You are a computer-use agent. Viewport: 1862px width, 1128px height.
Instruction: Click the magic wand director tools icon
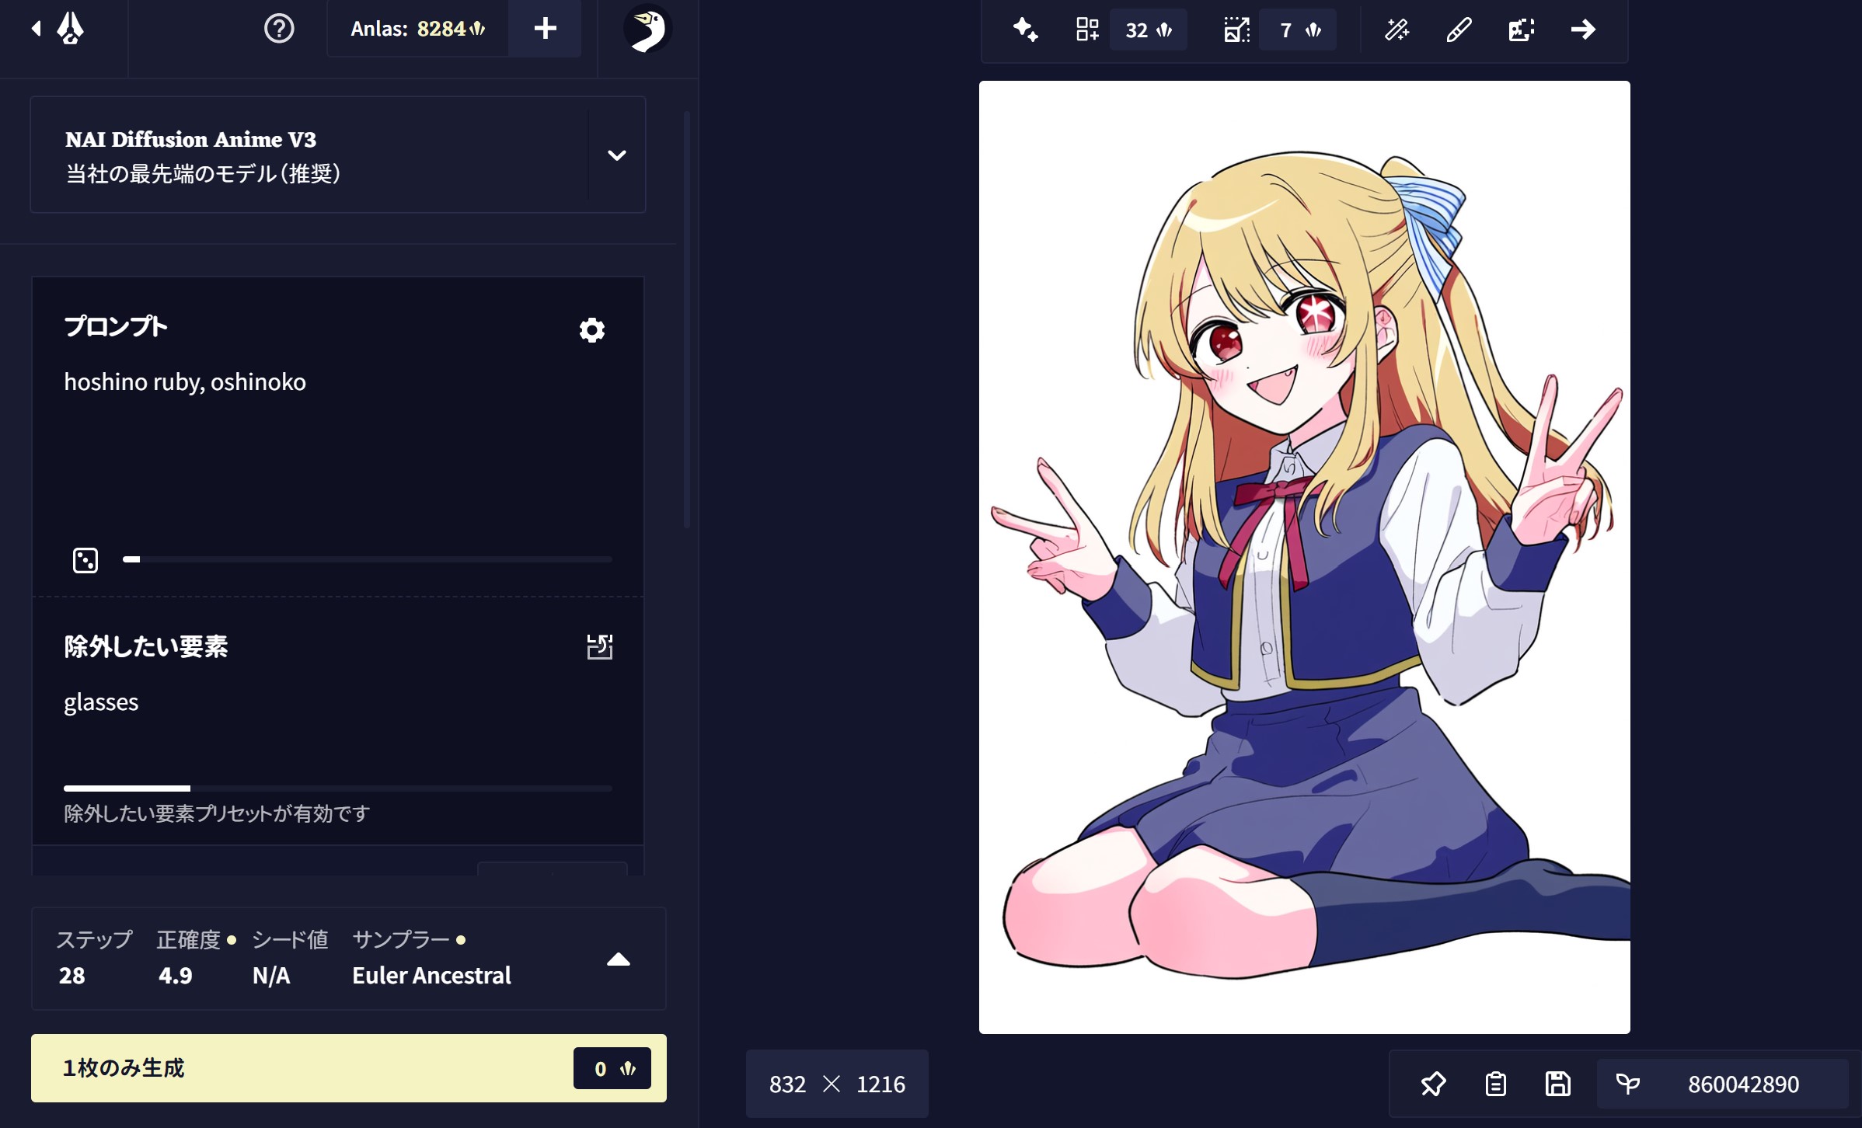coord(1396,30)
